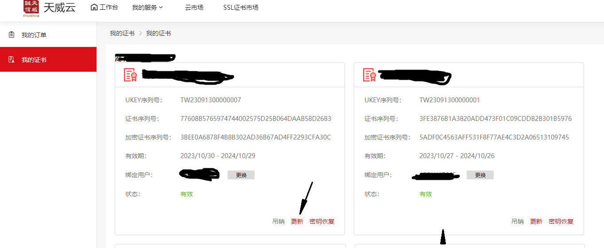
Task: Click 更新 on the right certificate card
Action: click(x=536, y=221)
